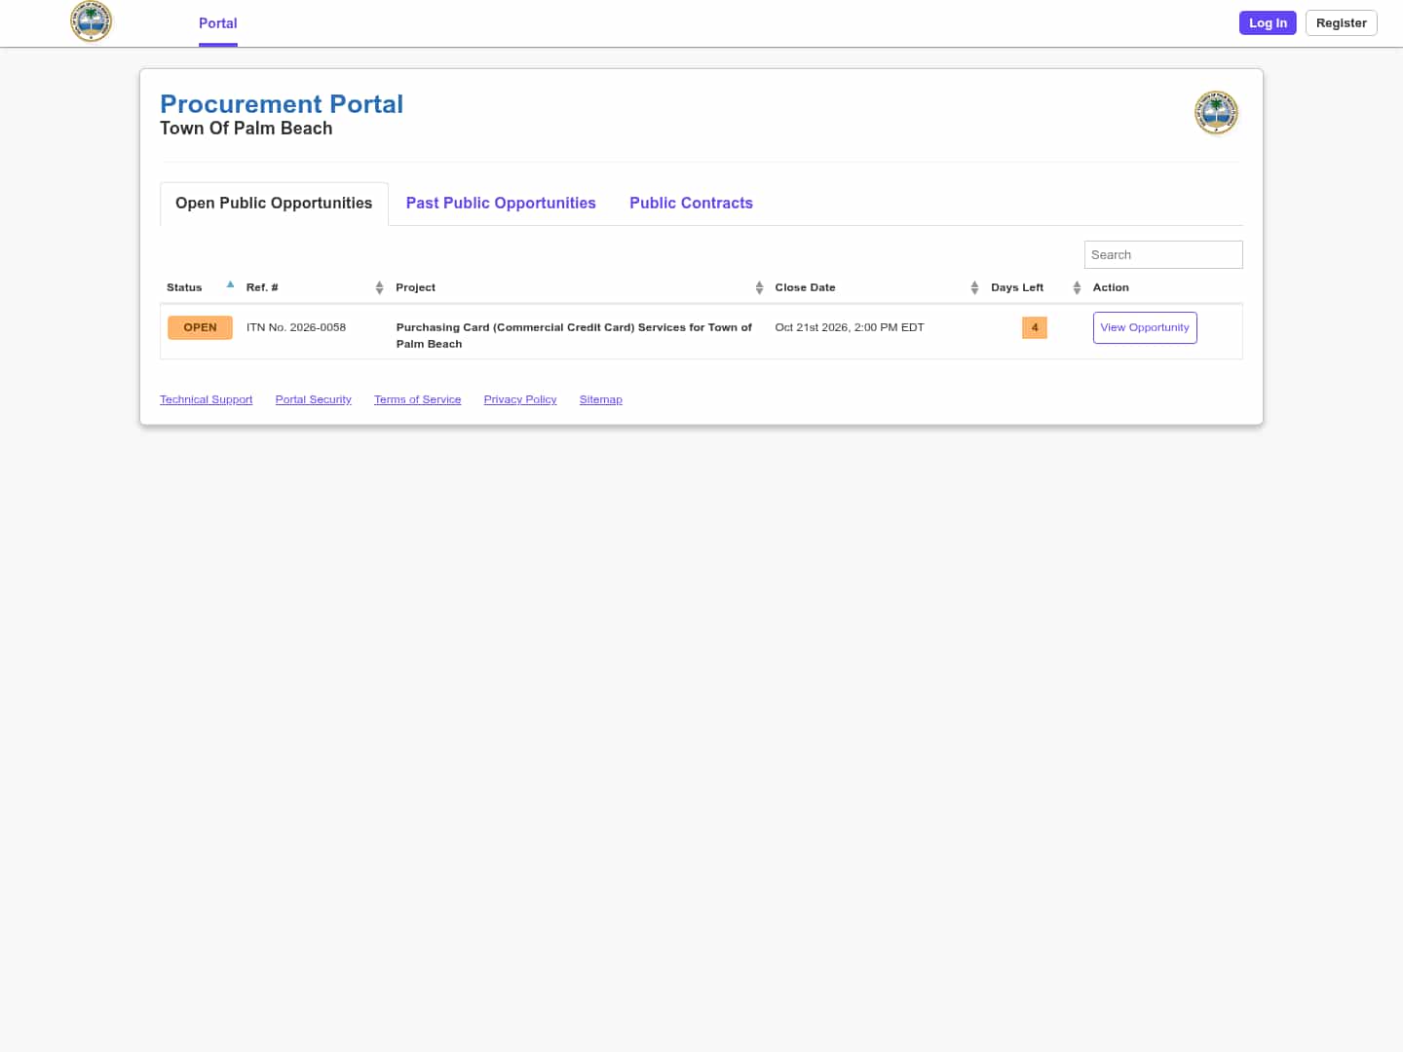Screen dimensions: 1403x1052
Task: Sort table by Project column arrows
Action: coord(759,287)
